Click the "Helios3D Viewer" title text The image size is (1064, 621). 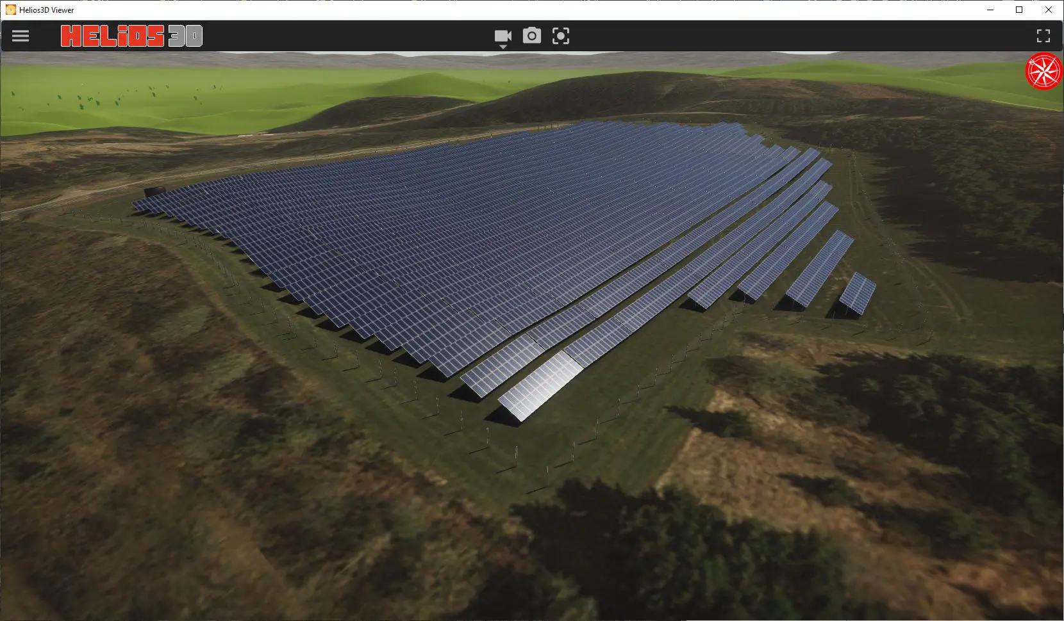(x=47, y=10)
